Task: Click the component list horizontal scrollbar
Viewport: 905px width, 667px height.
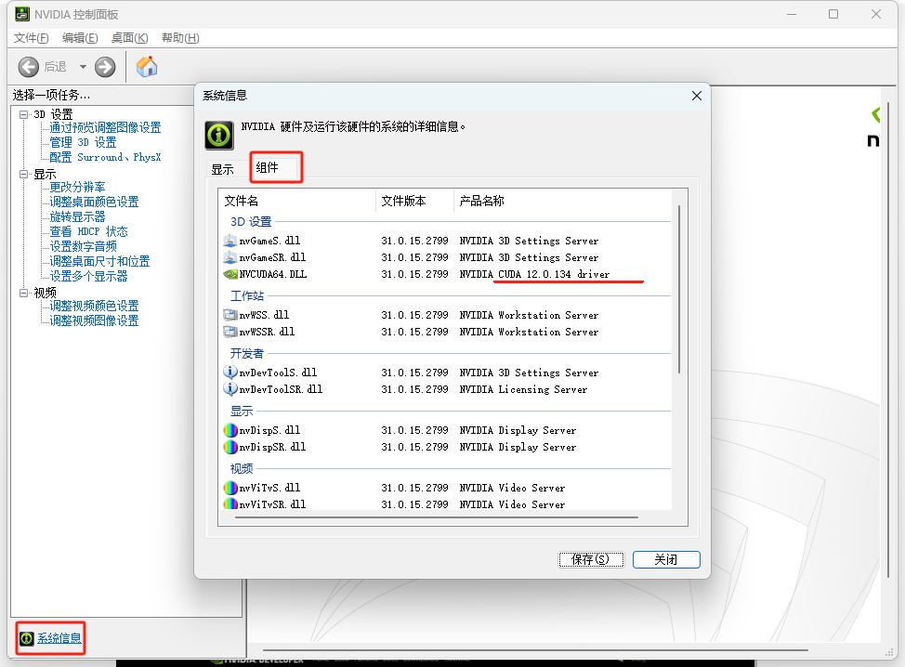Action: [437, 517]
